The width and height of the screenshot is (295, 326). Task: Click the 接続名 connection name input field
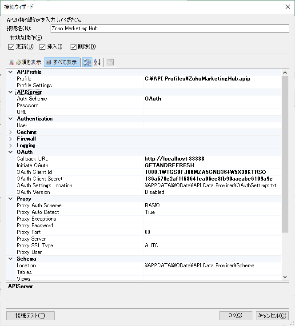click(170, 28)
